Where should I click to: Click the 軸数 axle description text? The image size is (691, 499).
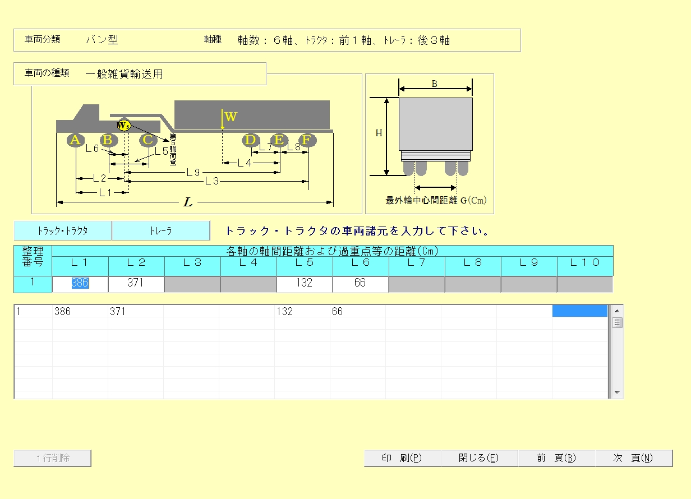[344, 40]
